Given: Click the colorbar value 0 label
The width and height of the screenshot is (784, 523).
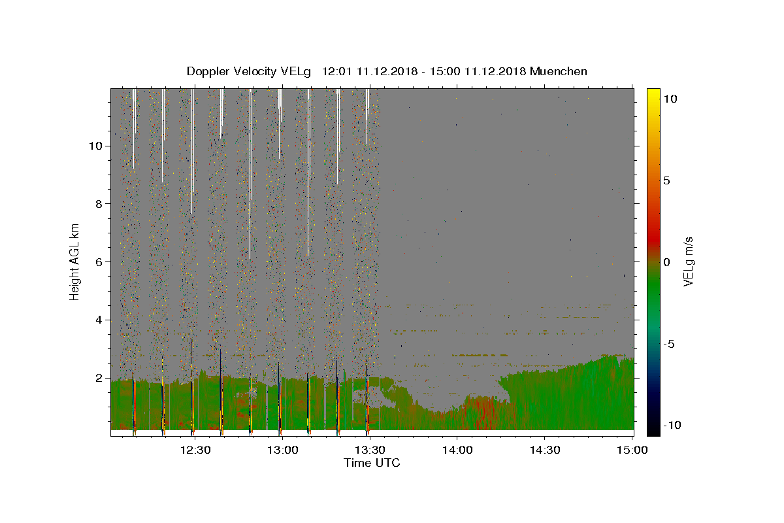Looking at the screenshot, I should (x=667, y=262).
